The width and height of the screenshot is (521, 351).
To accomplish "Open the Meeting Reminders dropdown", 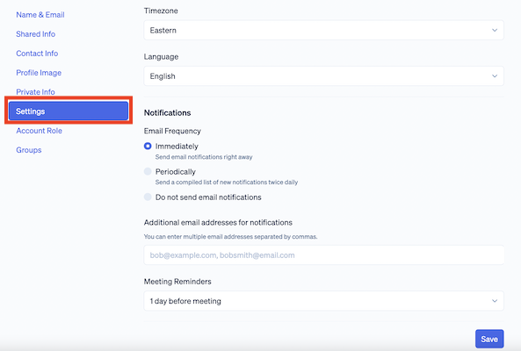I will (x=323, y=301).
